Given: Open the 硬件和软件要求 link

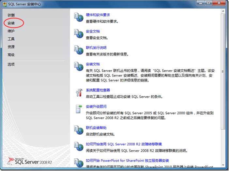Looking at the screenshot, I should point(98,15).
